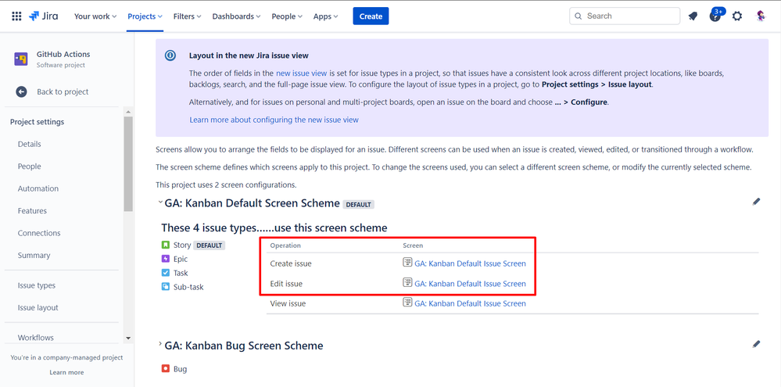Open Features settings
This screenshot has width=781, height=387.
(x=32, y=210)
